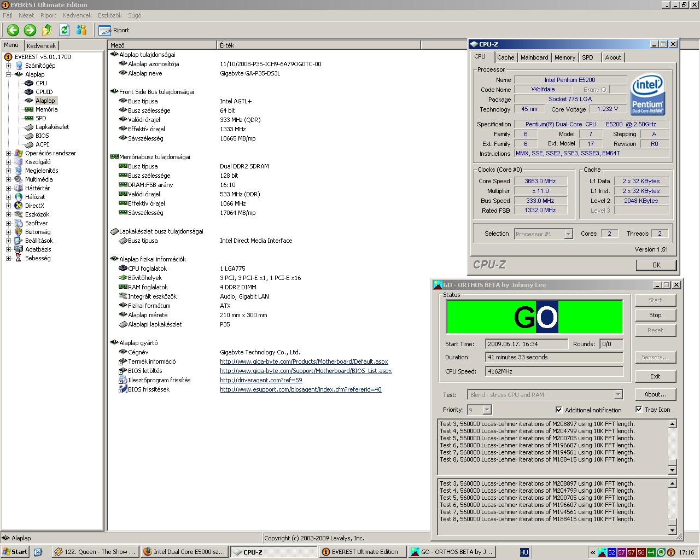Click the Biztonság shield icon in tree
Screen dimensions: 700x560
(19, 232)
